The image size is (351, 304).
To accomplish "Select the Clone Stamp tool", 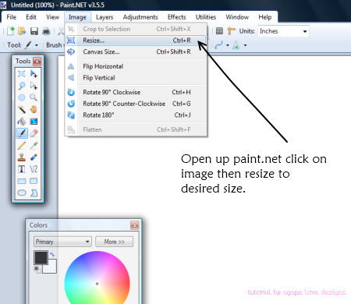I will pos(22,157).
